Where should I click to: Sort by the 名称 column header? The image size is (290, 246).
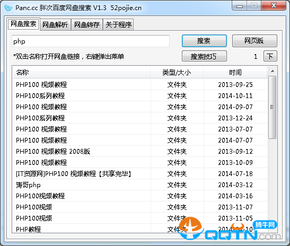pos(81,72)
